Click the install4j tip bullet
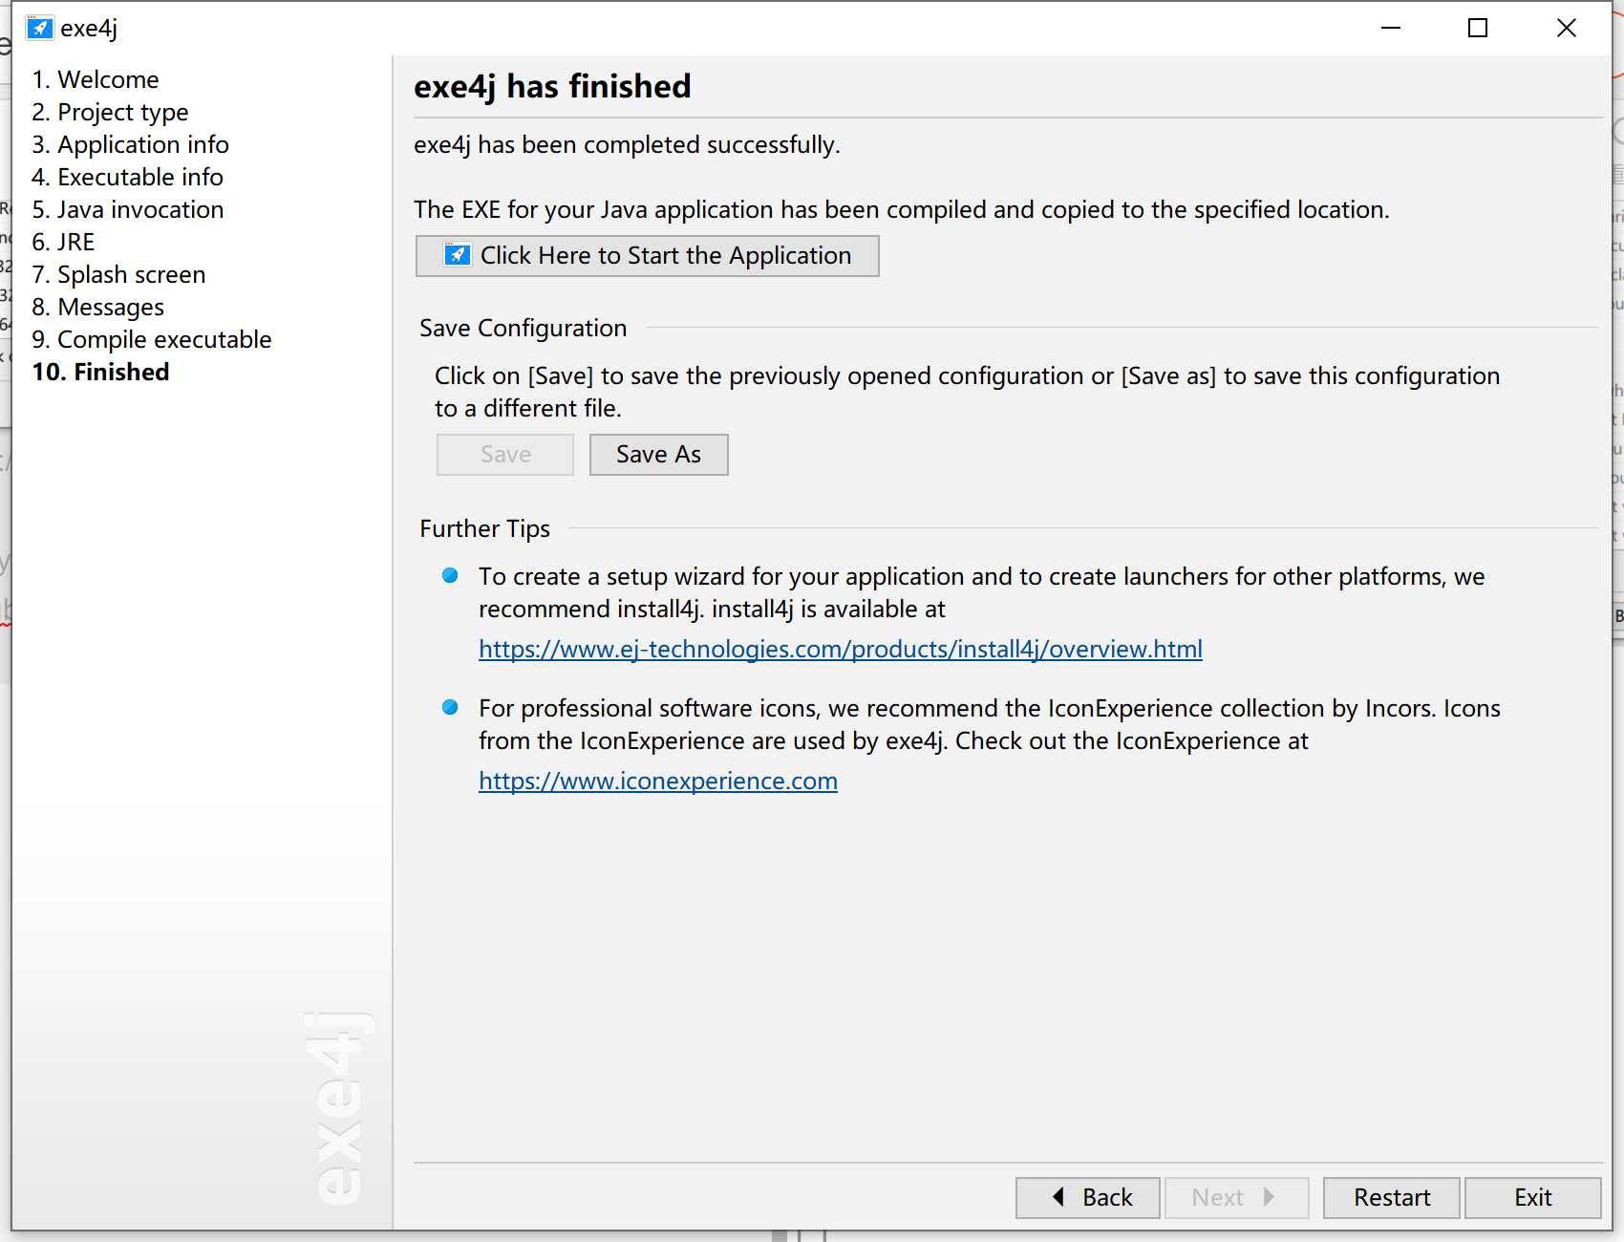The image size is (1624, 1242). click(x=450, y=575)
